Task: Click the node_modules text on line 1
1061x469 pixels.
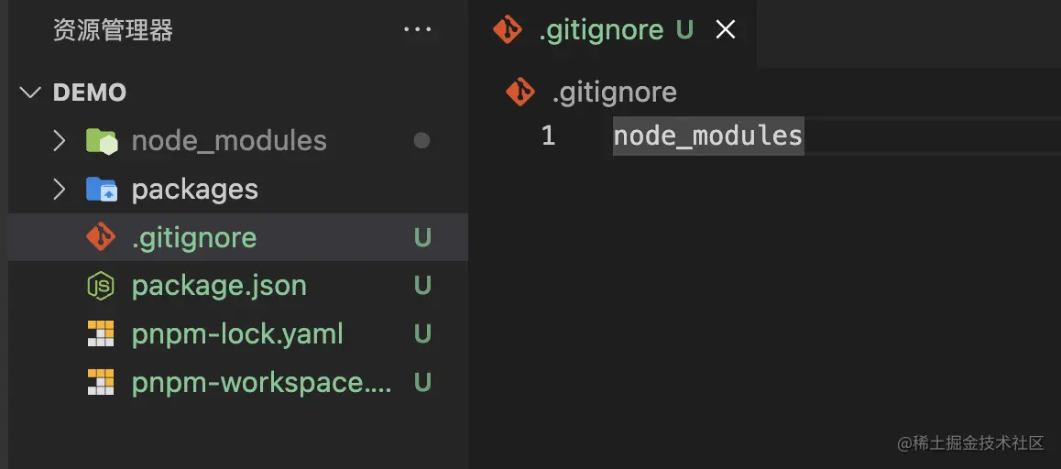Action: [707, 136]
